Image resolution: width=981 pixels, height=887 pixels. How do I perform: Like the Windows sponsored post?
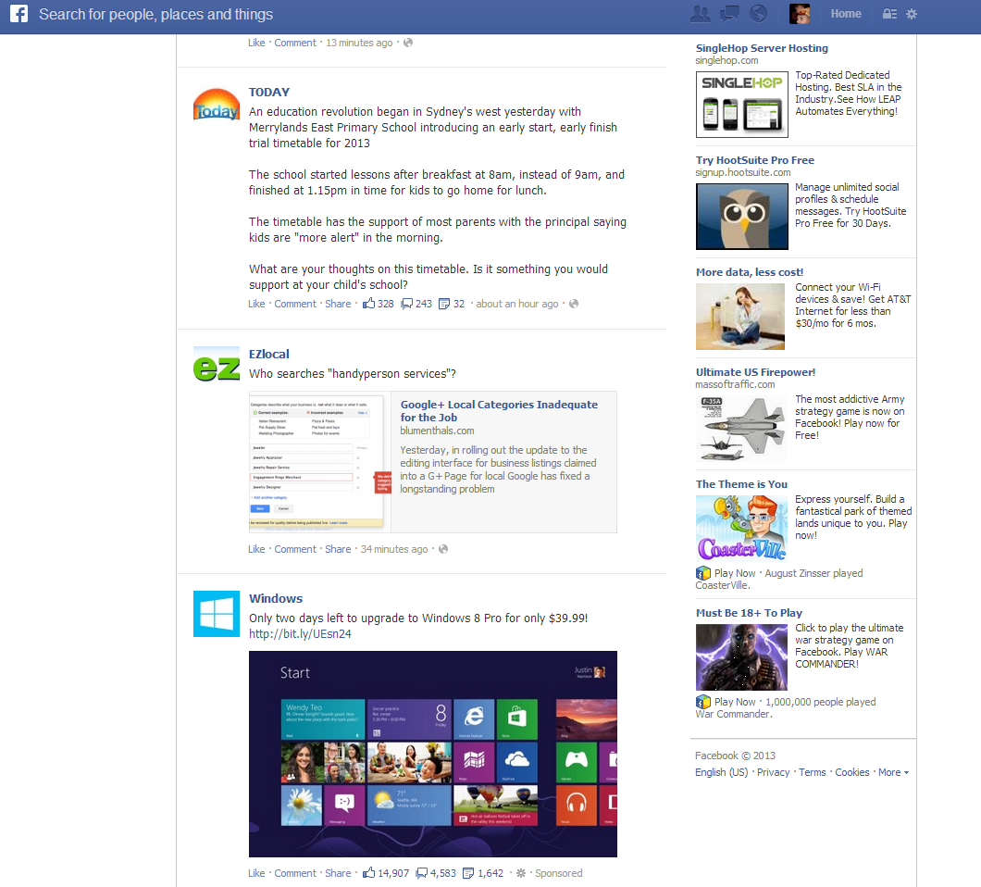click(256, 873)
